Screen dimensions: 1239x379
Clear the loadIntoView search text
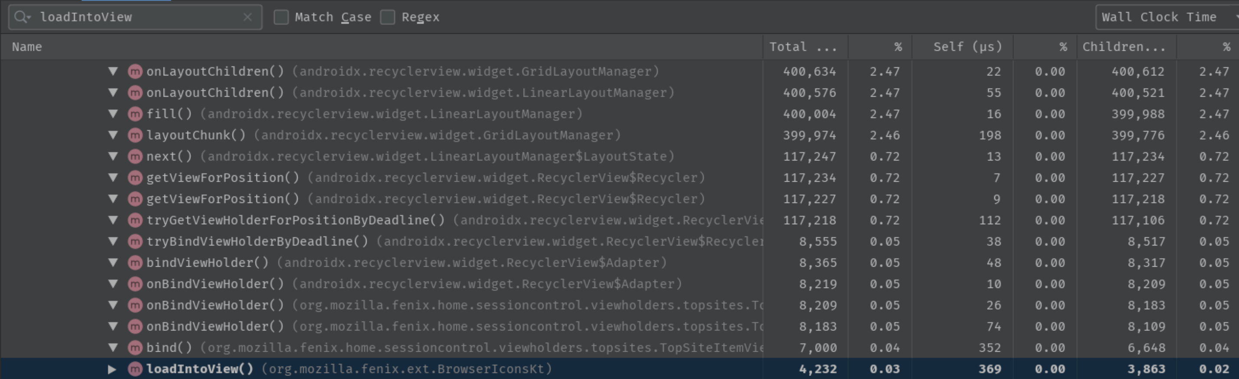(x=247, y=17)
